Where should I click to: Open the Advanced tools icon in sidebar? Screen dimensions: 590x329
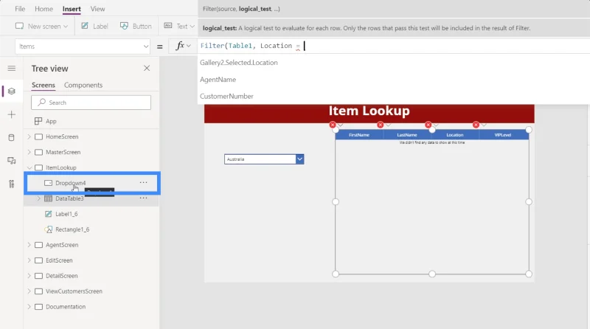click(x=12, y=184)
